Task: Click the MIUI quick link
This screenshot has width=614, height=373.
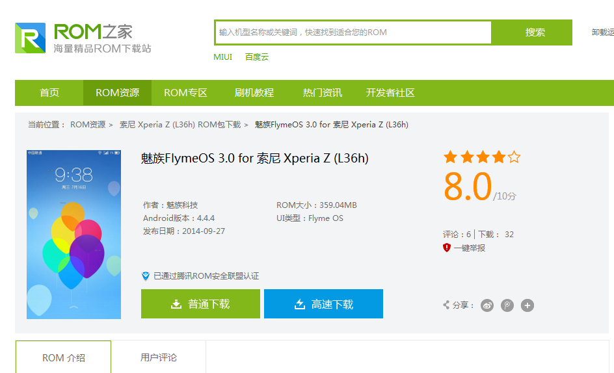Action: pyautogui.click(x=222, y=57)
